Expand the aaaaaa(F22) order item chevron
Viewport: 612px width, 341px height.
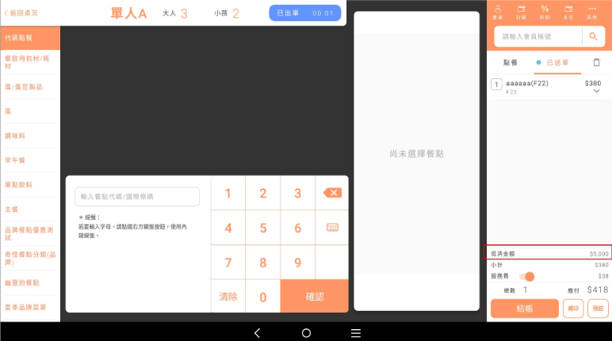(x=597, y=92)
